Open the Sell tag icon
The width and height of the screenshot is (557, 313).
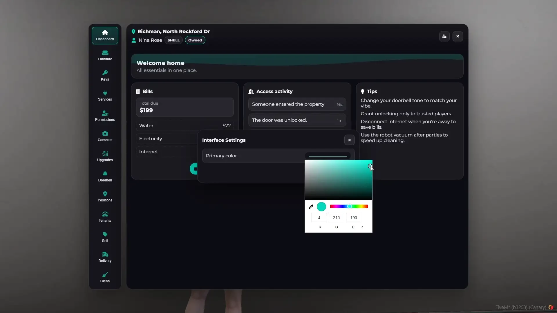[105, 234]
